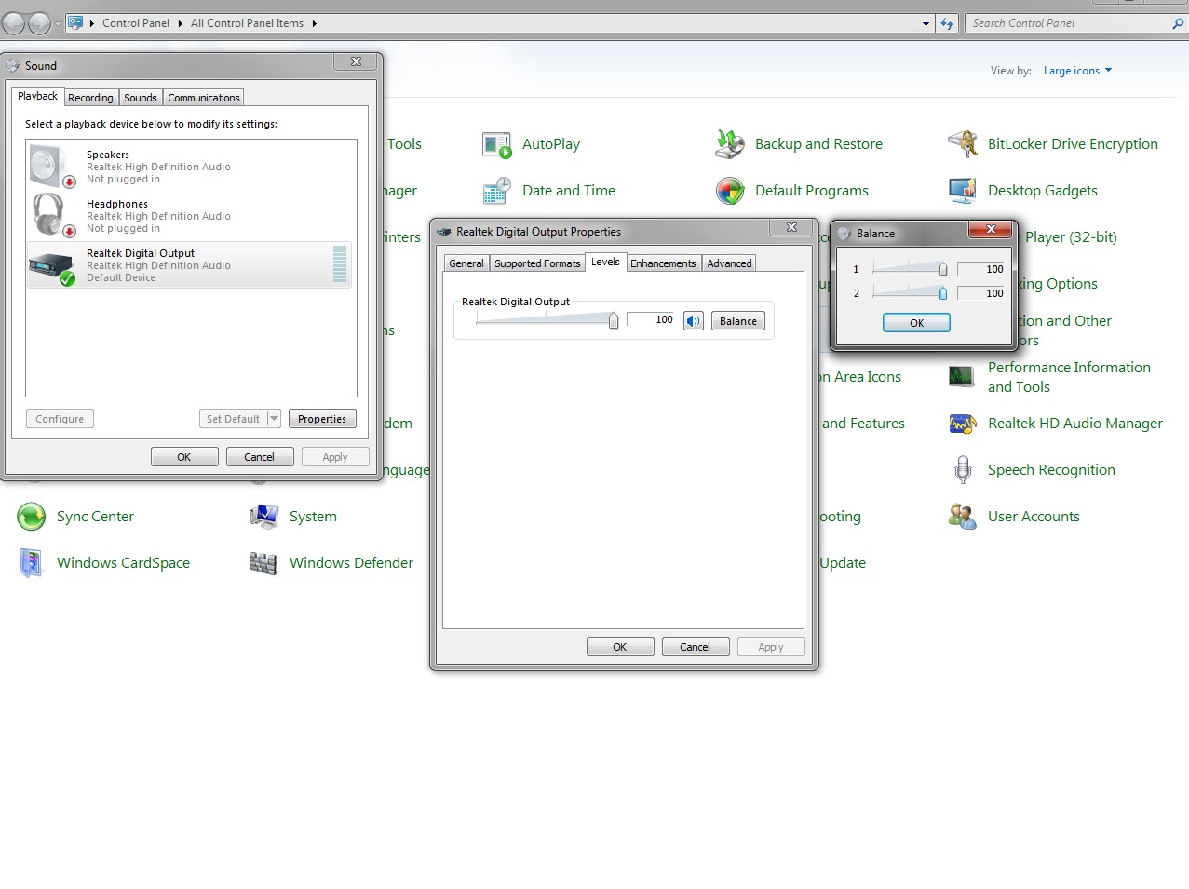The image size is (1189, 889).
Task: Switch to the Recording tab
Action: click(90, 98)
